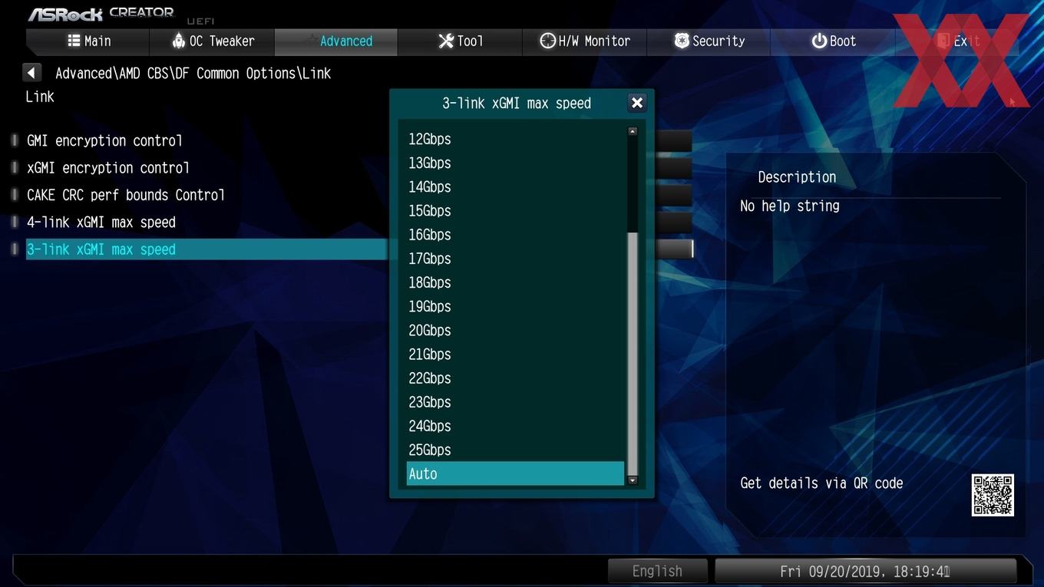Screen dimensions: 1044x587
Task: Open the 4-link xGMI value dropdown
Action: [674, 222]
